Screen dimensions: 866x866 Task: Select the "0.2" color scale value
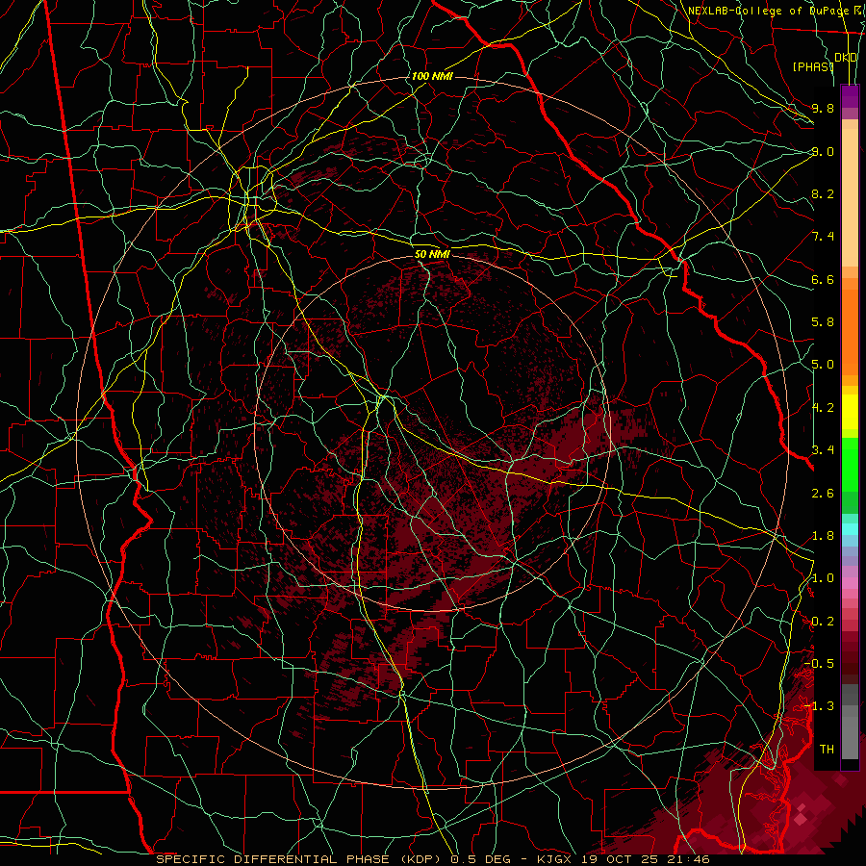click(x=823, y=622)
